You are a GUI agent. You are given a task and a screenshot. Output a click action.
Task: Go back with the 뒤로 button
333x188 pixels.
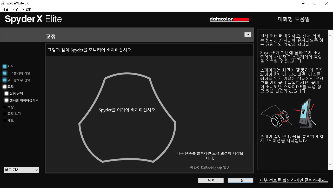[x=211, y=180]
